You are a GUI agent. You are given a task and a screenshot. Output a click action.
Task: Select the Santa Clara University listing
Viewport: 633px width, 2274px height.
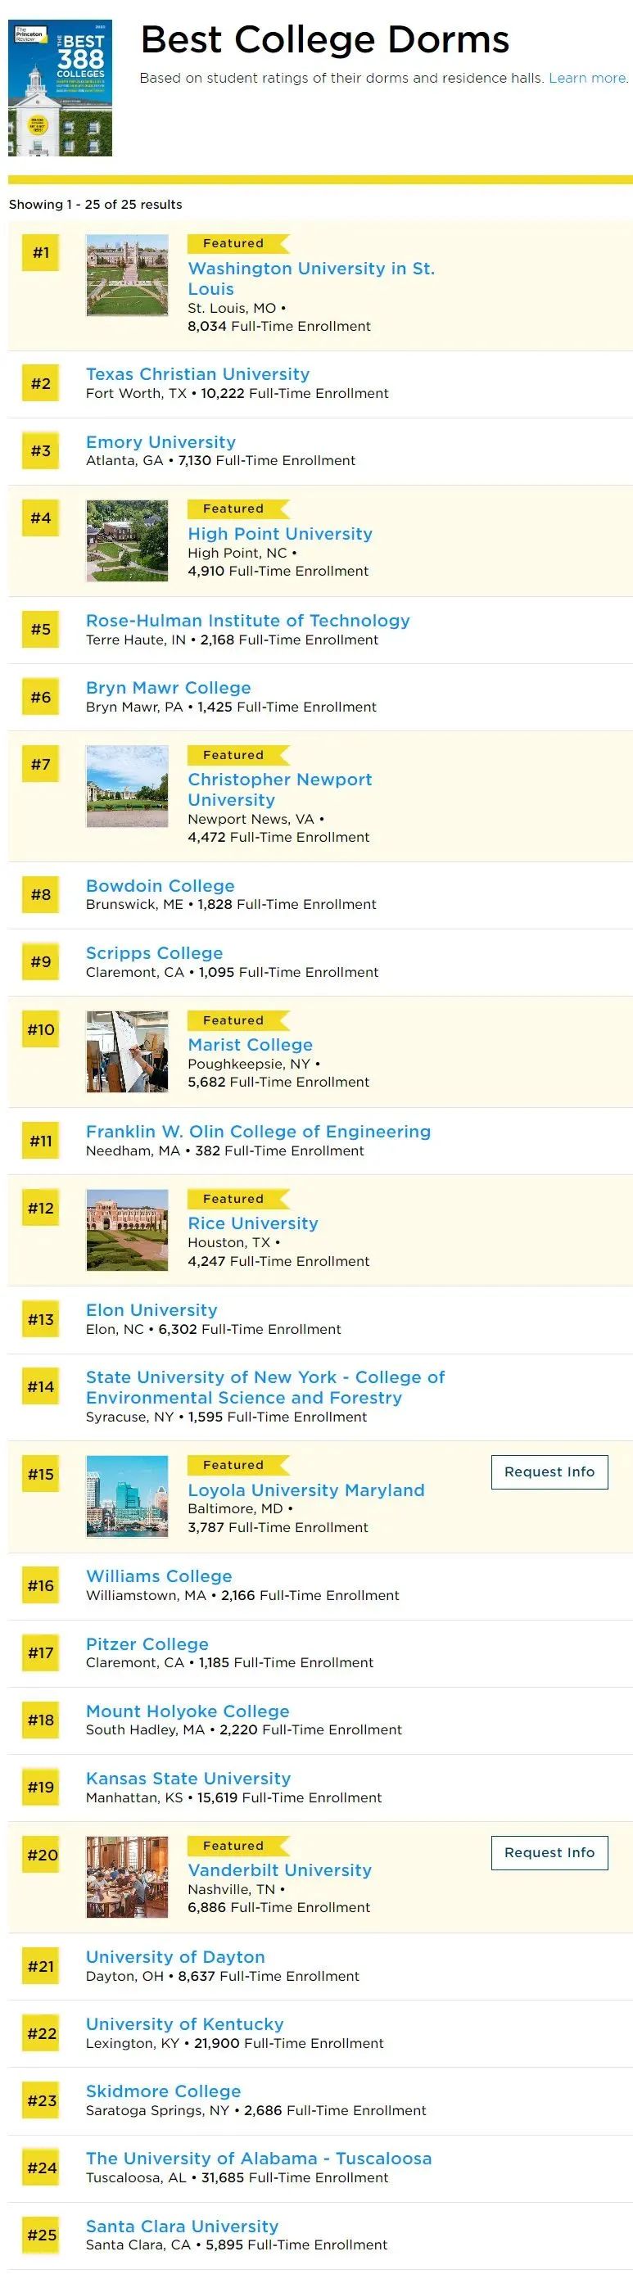(182, 2226)
